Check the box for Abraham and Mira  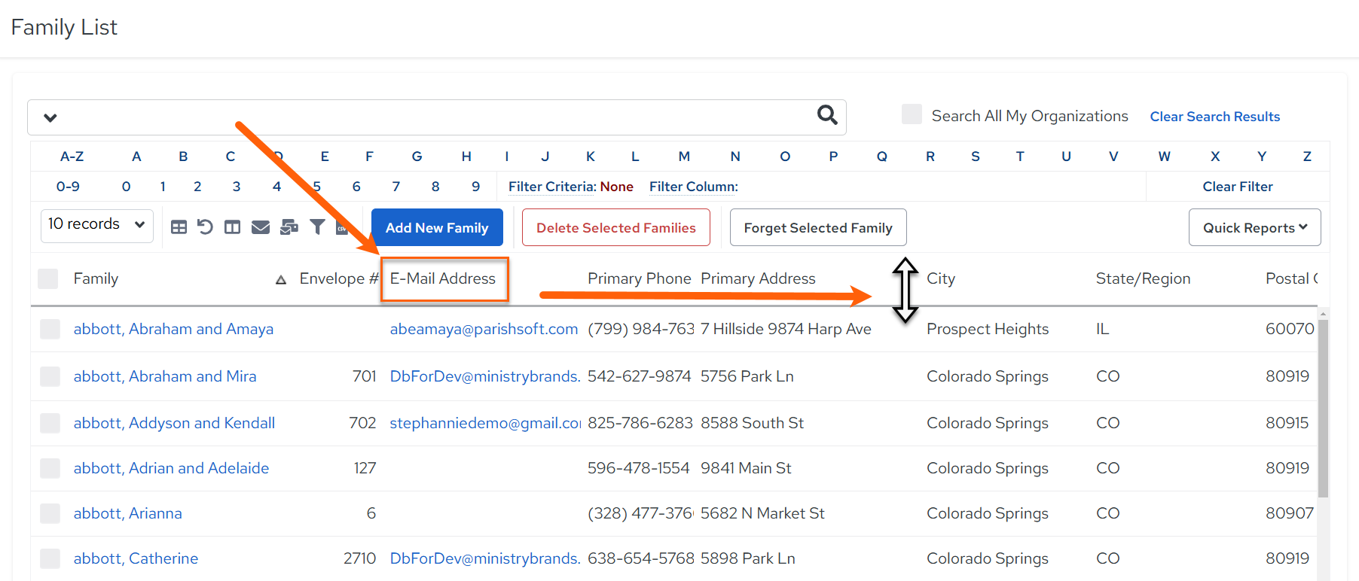50,376
